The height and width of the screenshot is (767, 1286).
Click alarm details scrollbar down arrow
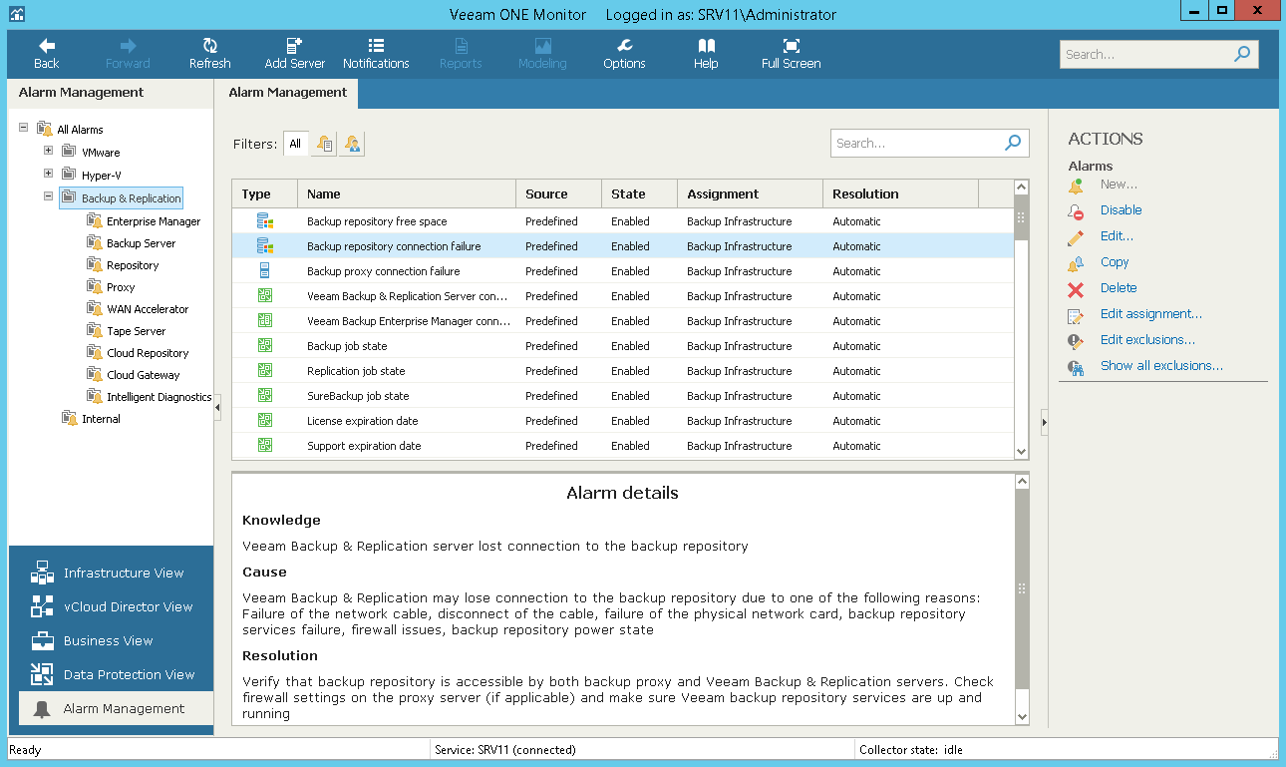[x=1021, y=716]
